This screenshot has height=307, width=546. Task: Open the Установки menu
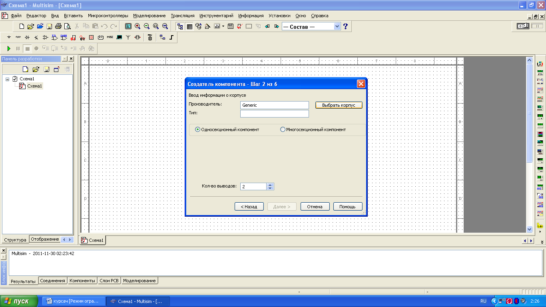[279, 16]
